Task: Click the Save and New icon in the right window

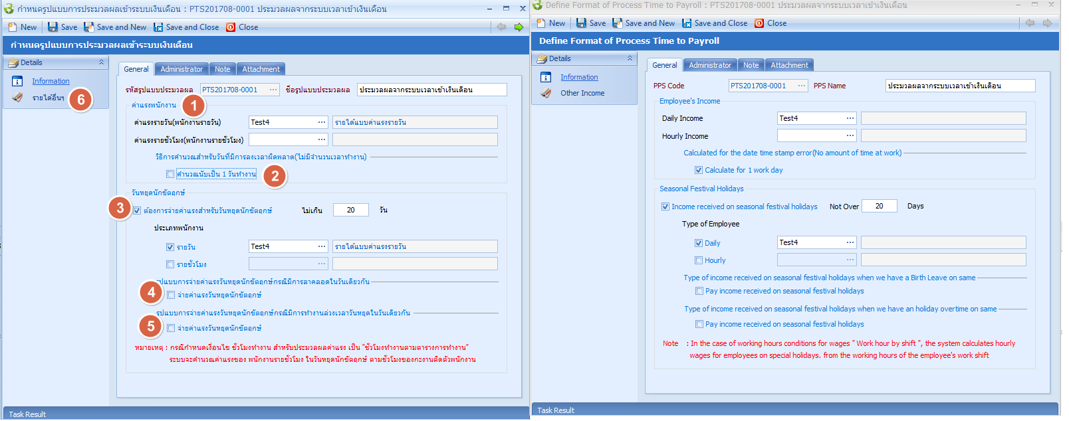Action: coord(618,23)
